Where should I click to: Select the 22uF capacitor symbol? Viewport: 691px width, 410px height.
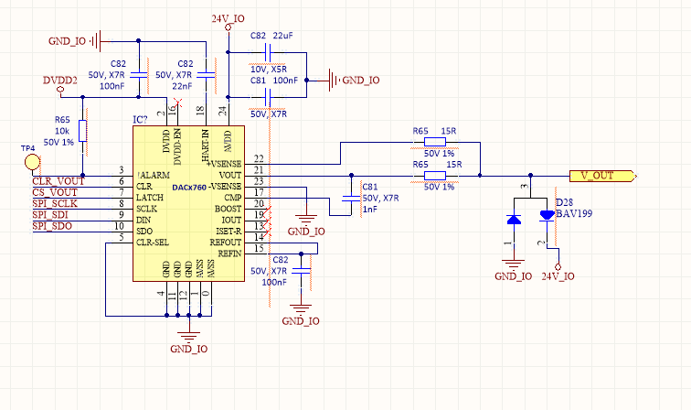(x=268, y=52)
